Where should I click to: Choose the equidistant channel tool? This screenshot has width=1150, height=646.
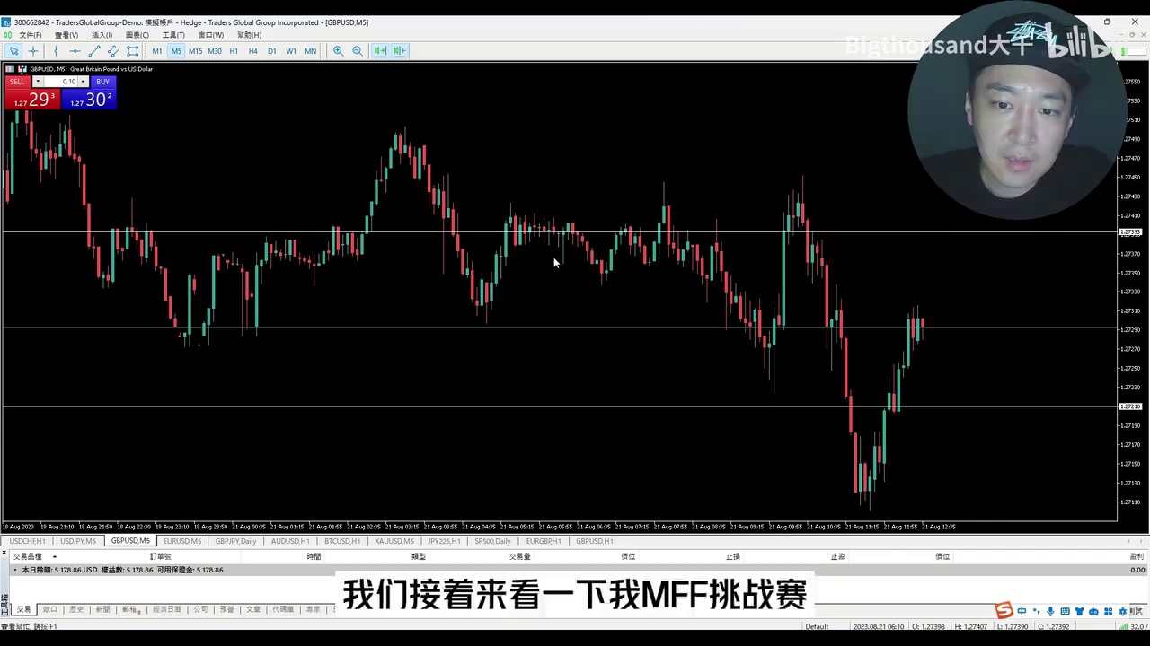click(113, 51)
